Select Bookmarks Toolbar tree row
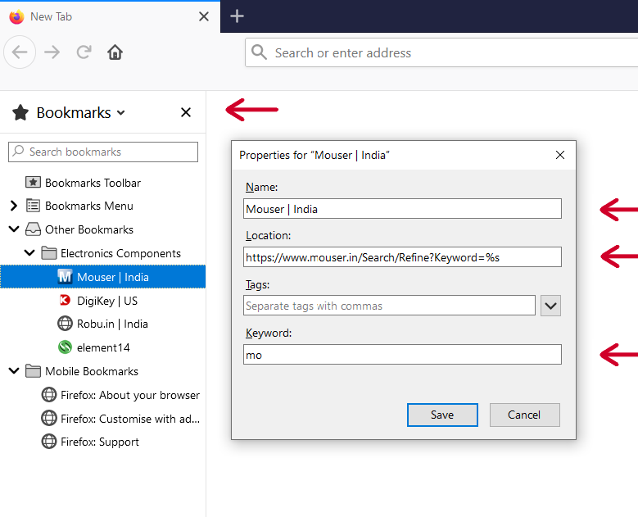 [103, 183]
